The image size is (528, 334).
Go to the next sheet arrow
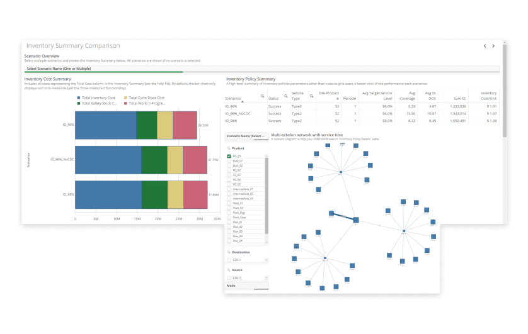point(493,46)
